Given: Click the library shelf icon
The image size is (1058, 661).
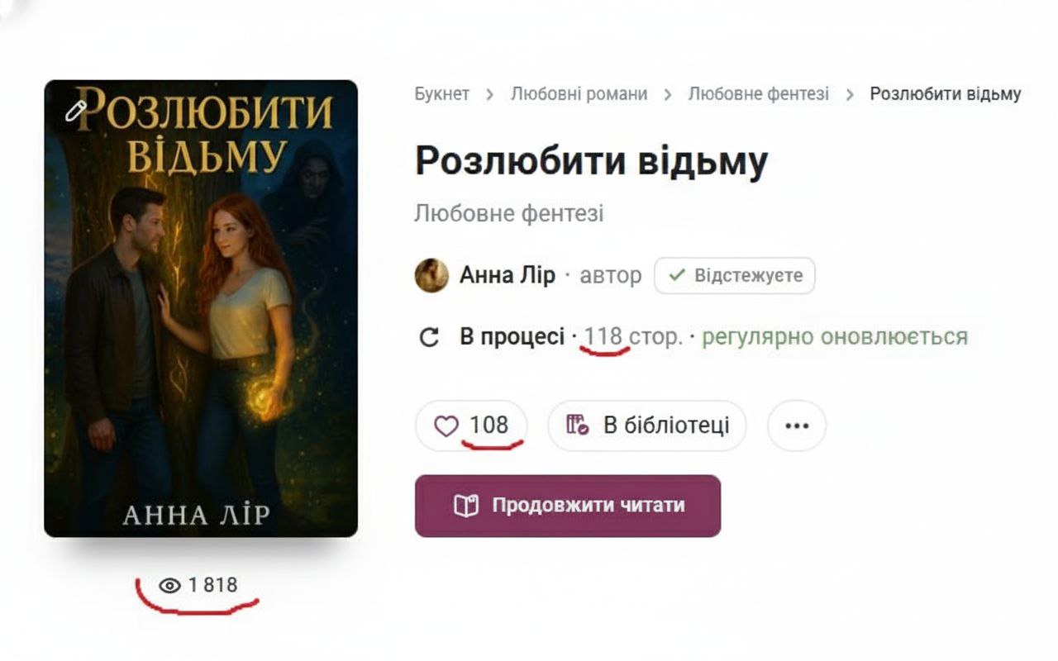Looking at the screenshot, I should [x=577, y=426].
